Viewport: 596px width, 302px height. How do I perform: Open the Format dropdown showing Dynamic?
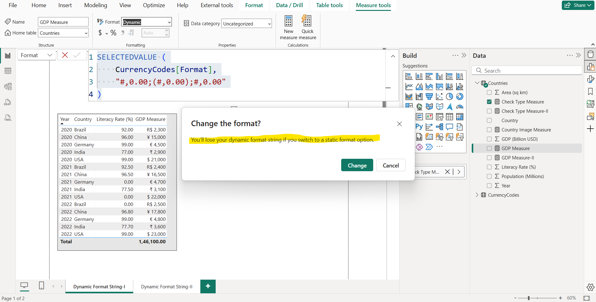pos(169,22)
